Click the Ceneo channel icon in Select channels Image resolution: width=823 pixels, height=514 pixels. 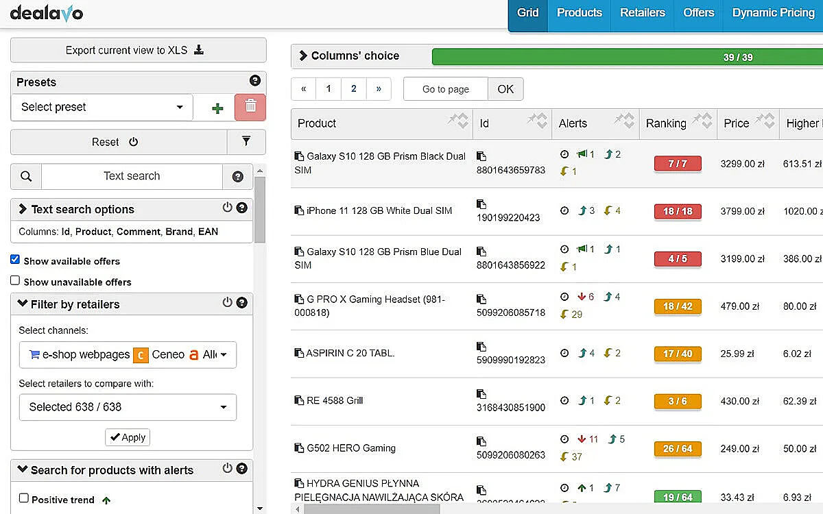point(141,355)
